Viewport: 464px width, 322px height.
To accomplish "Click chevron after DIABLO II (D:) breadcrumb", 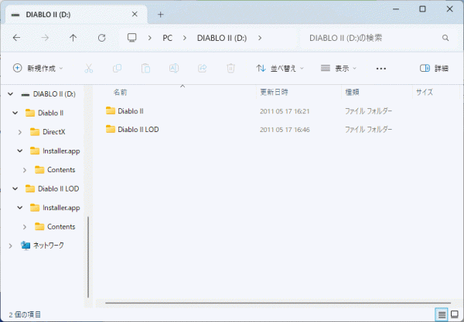I will click(260, 38).
